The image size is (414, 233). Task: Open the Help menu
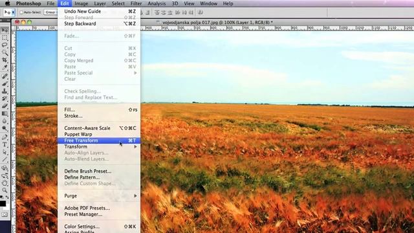[x=228, y=3]
